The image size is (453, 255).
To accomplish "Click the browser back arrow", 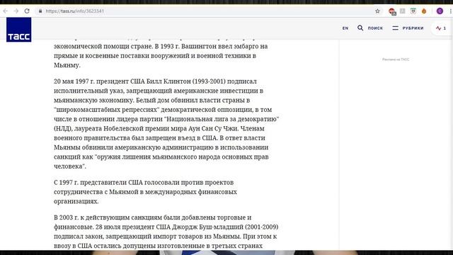I will tap(6, 11).
